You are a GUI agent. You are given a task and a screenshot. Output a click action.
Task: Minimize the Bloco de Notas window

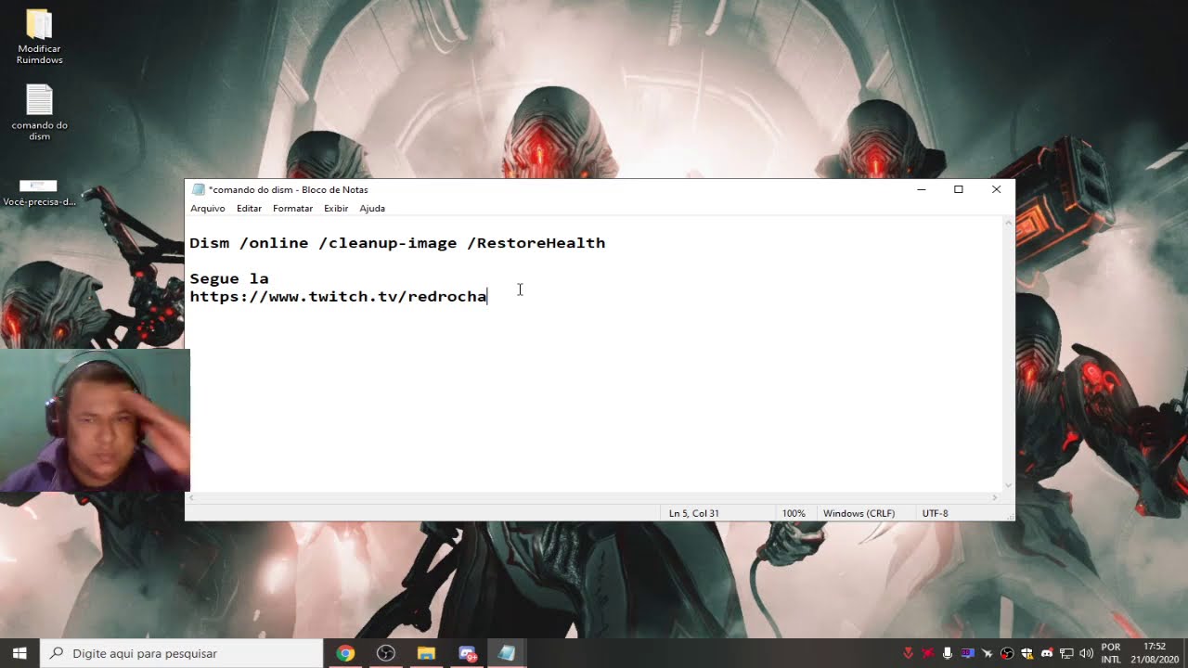click(x=922, y=189)
